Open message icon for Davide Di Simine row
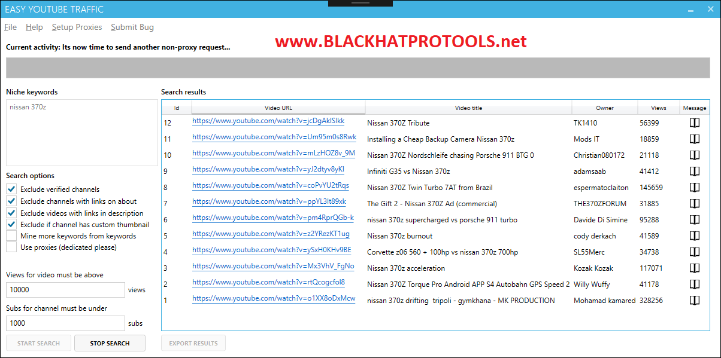721x358 pixels. point(694,219)
